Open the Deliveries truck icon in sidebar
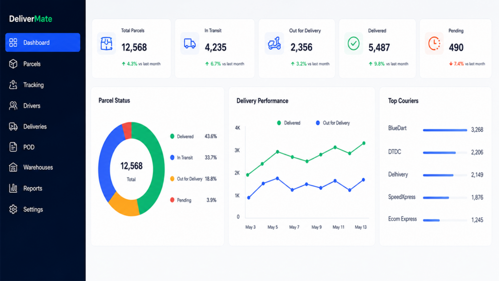This screenshot has width=499, height=281. coord(13,126)
